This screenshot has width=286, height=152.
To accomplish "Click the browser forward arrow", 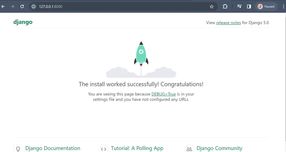I will click(x=12, y=7).
